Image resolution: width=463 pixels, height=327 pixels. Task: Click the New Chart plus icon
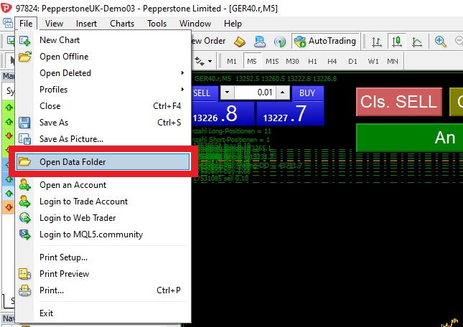25,40
